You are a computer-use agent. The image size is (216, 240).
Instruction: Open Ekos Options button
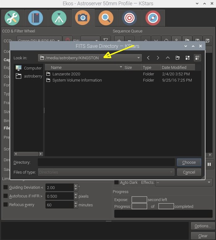(203, 226)
